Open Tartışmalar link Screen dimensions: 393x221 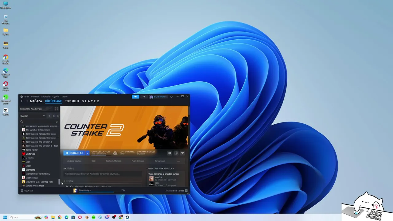click(160, 161)
